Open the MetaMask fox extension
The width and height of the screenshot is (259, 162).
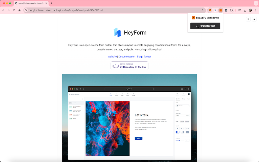tap(210, 10)
